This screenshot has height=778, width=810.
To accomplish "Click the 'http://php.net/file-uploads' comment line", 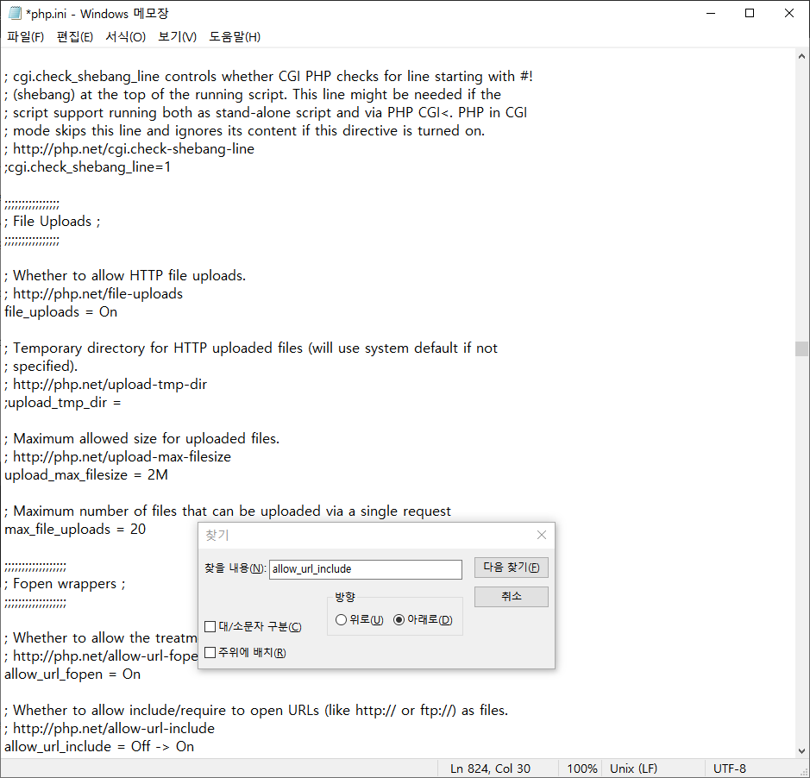I will [93, 294].
